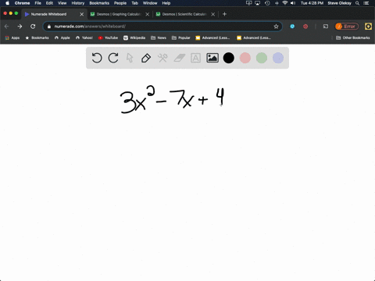The width and height of the screenshot is (375, 281).
Task: Reload the Numerade whiteboard page
Action: 33,27
